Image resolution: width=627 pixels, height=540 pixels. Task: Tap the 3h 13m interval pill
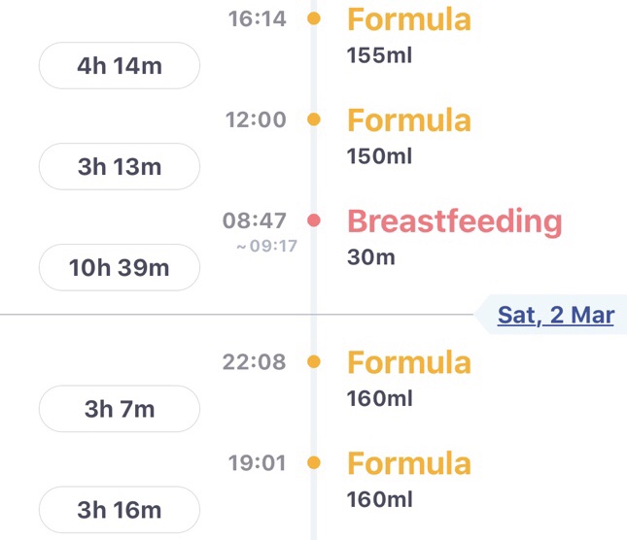click(119, 167)
